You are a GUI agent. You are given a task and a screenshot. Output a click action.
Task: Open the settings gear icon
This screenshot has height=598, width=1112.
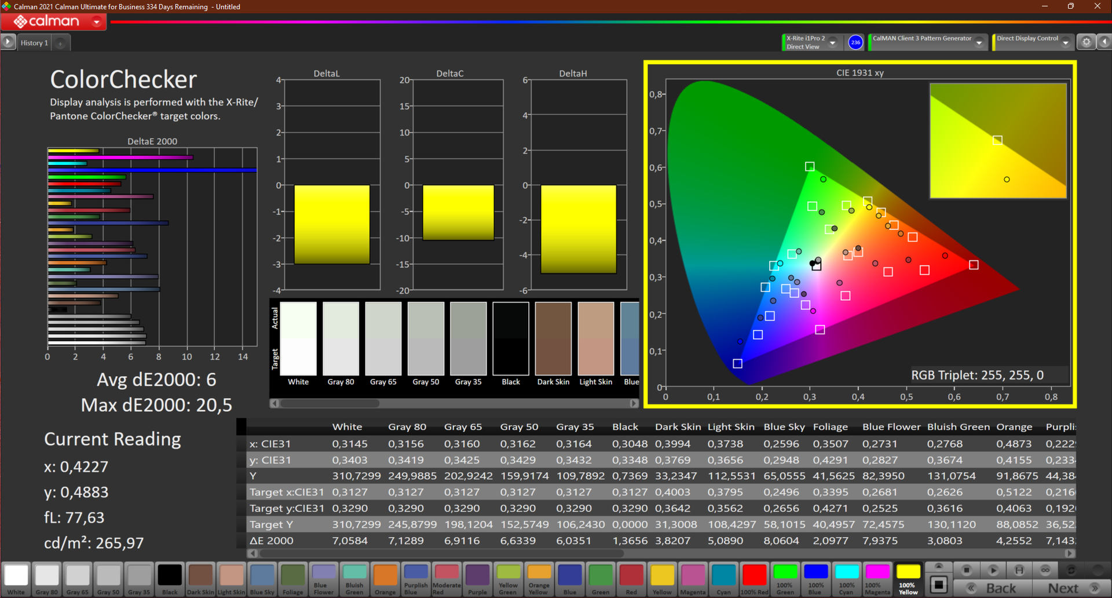[1087, 42]
